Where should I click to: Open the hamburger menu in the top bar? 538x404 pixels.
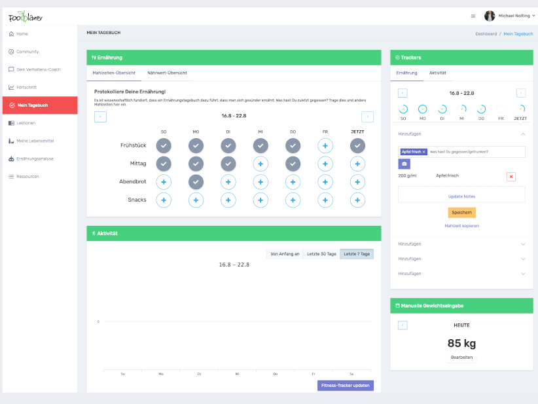pyautogui.click(x=473, y=16)
